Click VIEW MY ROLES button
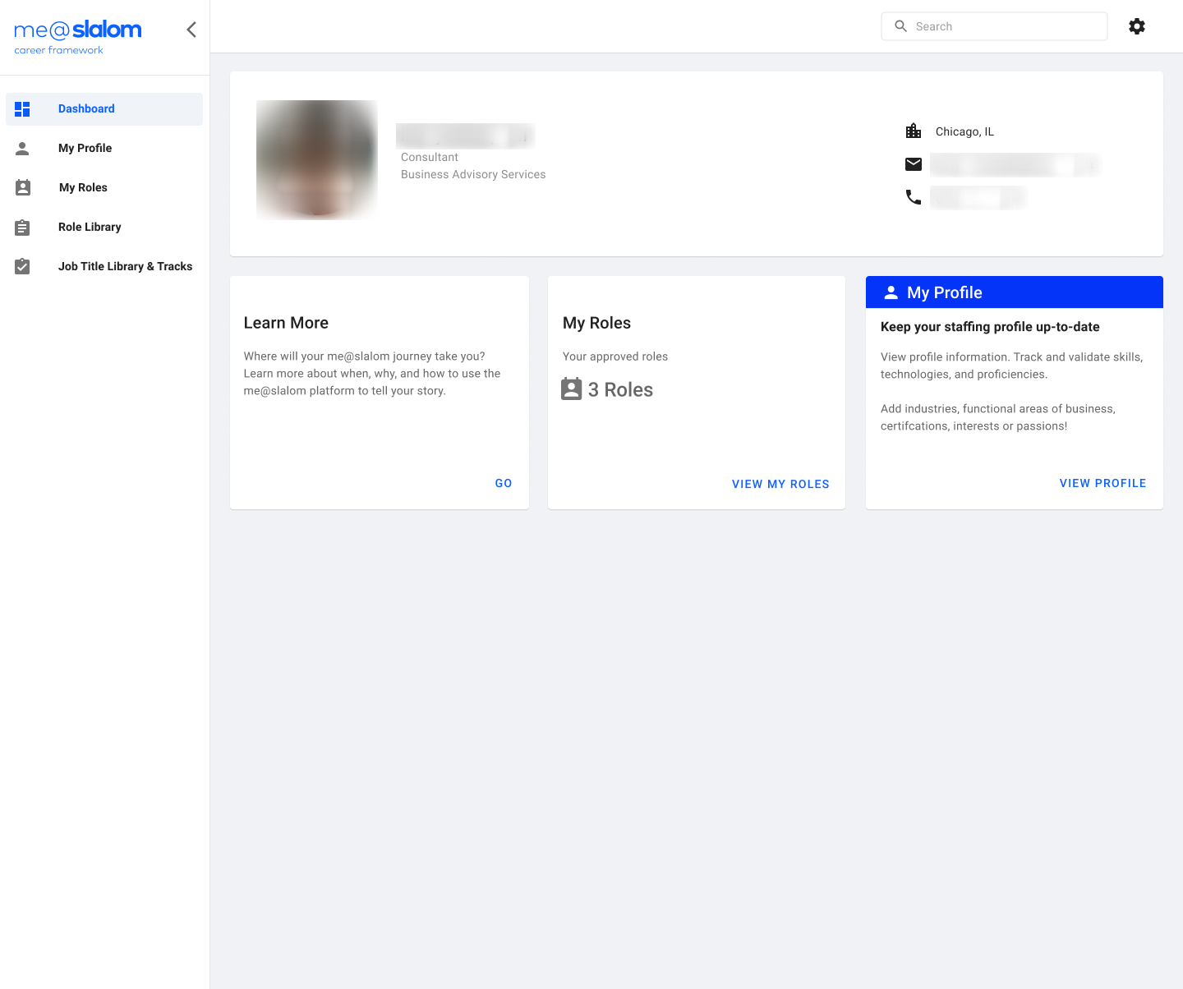The width and height of the screenshot is (1183, 989). coord(780,485)
